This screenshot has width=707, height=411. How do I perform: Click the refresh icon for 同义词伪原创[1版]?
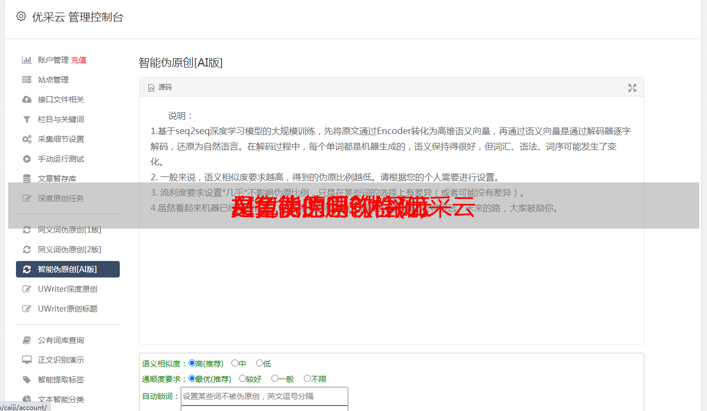click(x=26, y=230)
